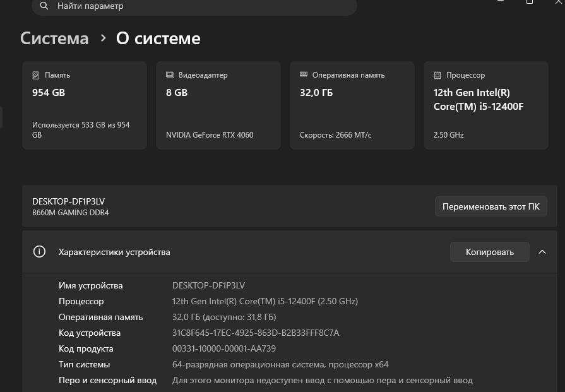The width and height of the screenshot is (565, 392).
Task: Click 'О системе' page title
Action: [x=158, y=39]
